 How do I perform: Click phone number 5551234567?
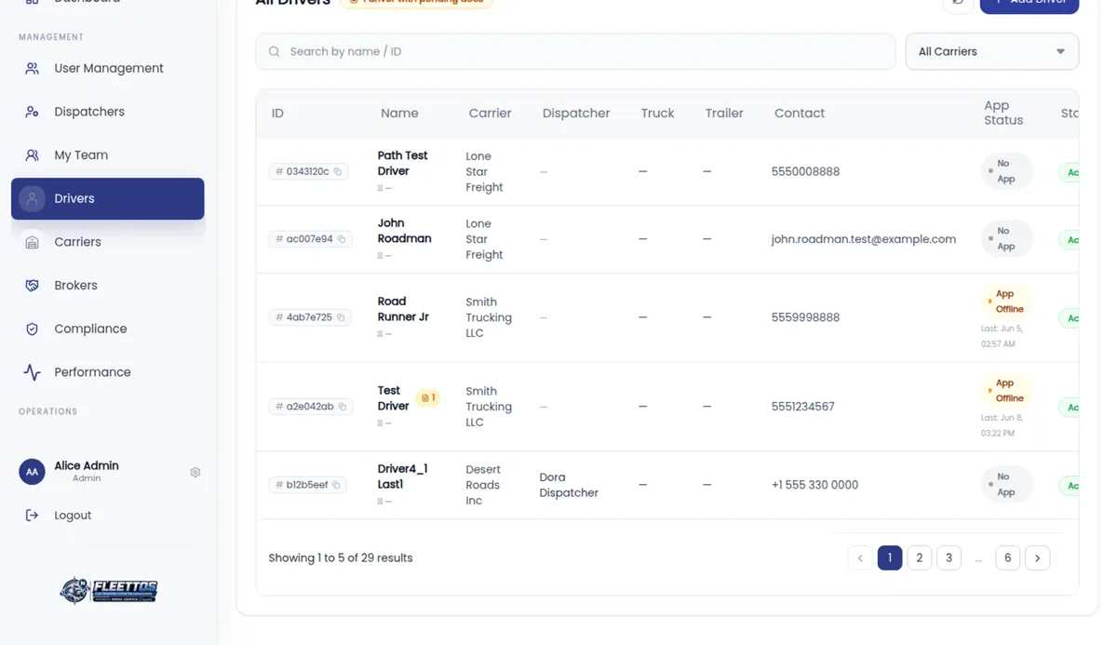coord(802,407)
